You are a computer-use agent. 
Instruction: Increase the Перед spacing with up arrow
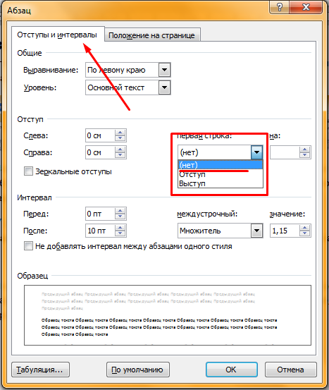(120, 211)
